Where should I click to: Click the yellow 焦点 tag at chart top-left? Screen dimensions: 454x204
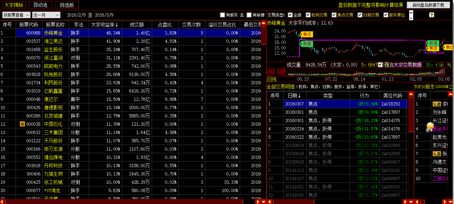click(x=307, y=34)
